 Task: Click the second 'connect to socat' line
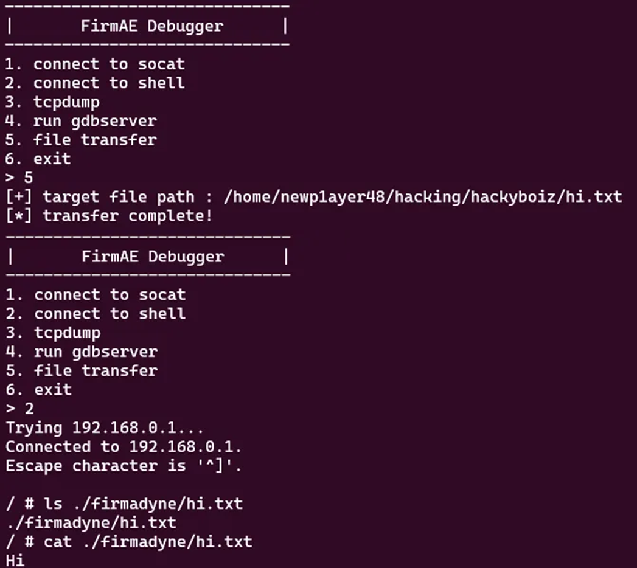pos(96,295)
